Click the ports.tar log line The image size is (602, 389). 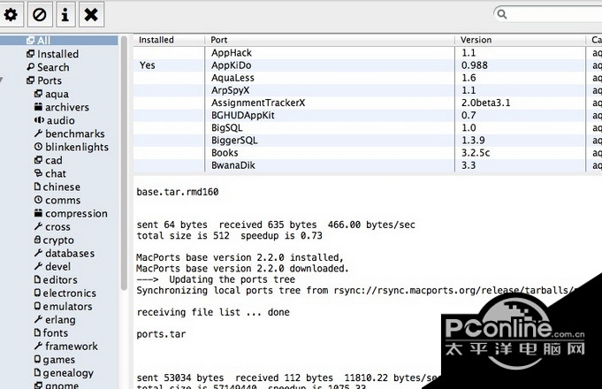point(161,334)
